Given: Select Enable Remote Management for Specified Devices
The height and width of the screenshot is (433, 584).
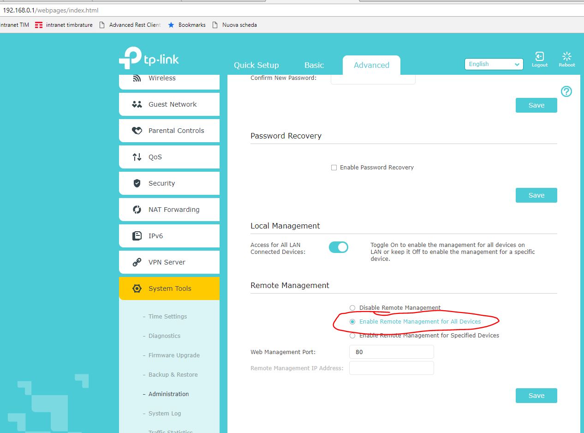Looking at the screenshot, I should (x=352, y=336).
